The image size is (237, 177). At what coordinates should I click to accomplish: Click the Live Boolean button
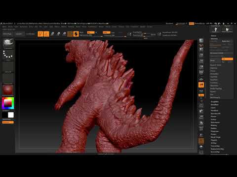[31, 34]
